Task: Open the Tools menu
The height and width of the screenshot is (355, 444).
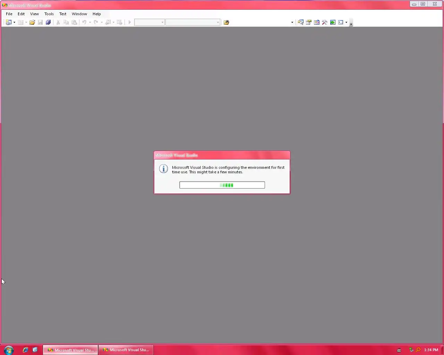Action: point(49,14)
